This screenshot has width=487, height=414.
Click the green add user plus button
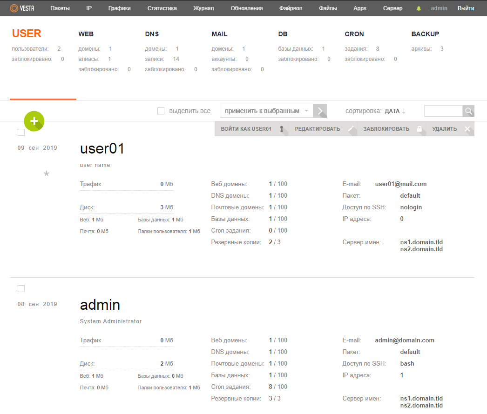click(34, 121)
